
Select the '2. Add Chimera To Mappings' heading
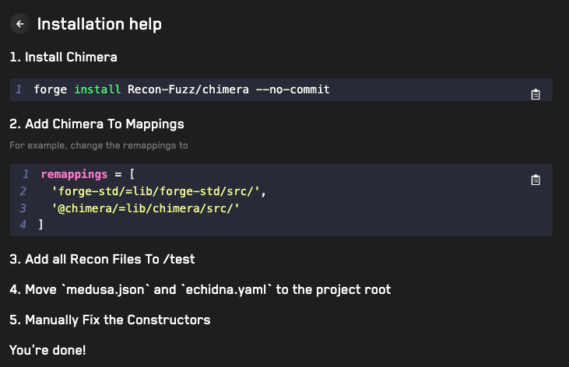[x=97, y=124]
